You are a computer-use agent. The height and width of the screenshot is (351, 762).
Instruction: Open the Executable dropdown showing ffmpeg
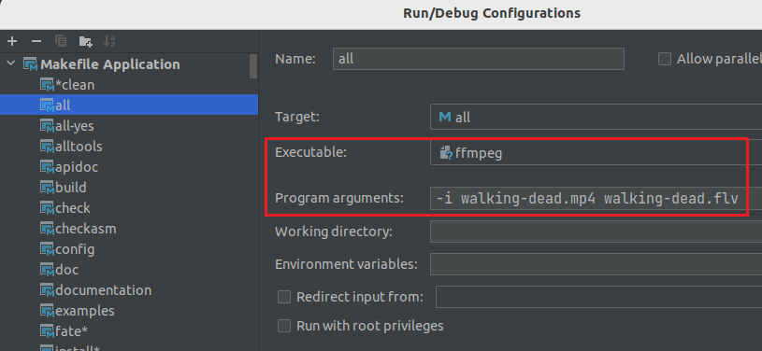[x=596, y=153]
